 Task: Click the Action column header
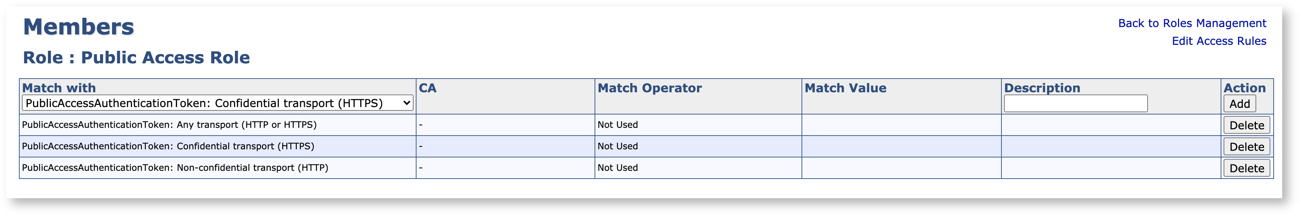click(x=1244, y=88)
